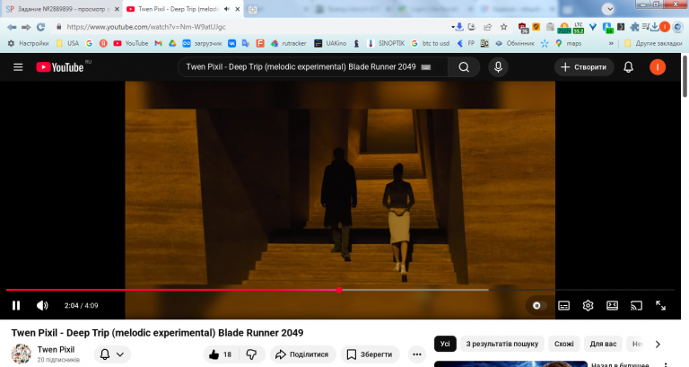The image size is (689, 367).
Task: Bookmark this page with the star
Action: [503, 27]
